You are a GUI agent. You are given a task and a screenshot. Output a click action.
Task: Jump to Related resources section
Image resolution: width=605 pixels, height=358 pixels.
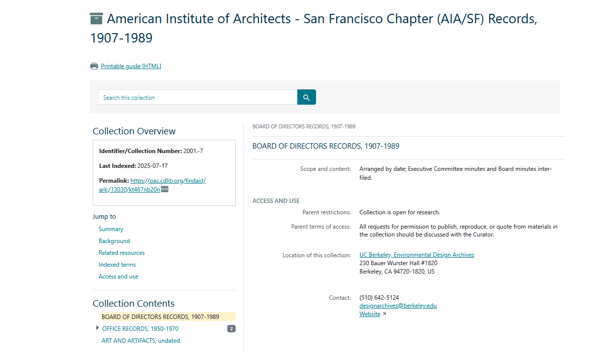122,253
